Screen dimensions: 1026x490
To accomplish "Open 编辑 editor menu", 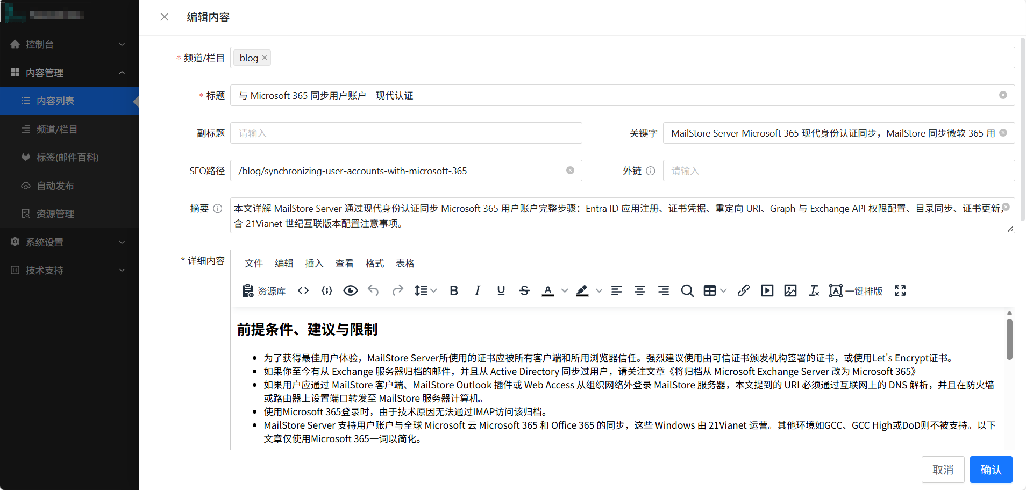I will [284, 263].
